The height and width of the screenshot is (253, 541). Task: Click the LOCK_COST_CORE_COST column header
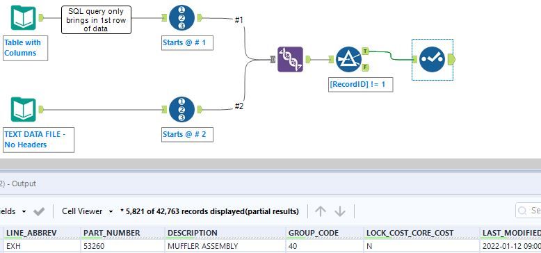coord(422,234)
